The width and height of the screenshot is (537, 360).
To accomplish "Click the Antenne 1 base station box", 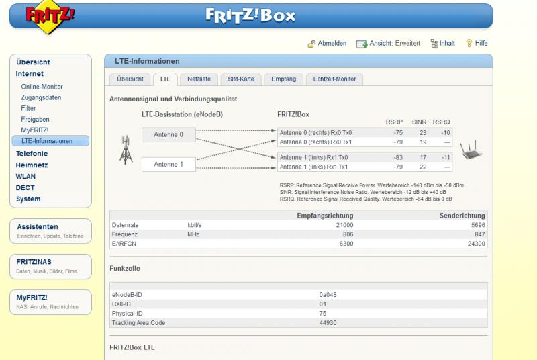I will [x=168, y=165].
